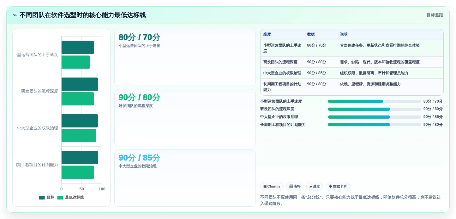
Task: Toggle the 目标 legend entry in chart
Action: click(x=46, y=198)
